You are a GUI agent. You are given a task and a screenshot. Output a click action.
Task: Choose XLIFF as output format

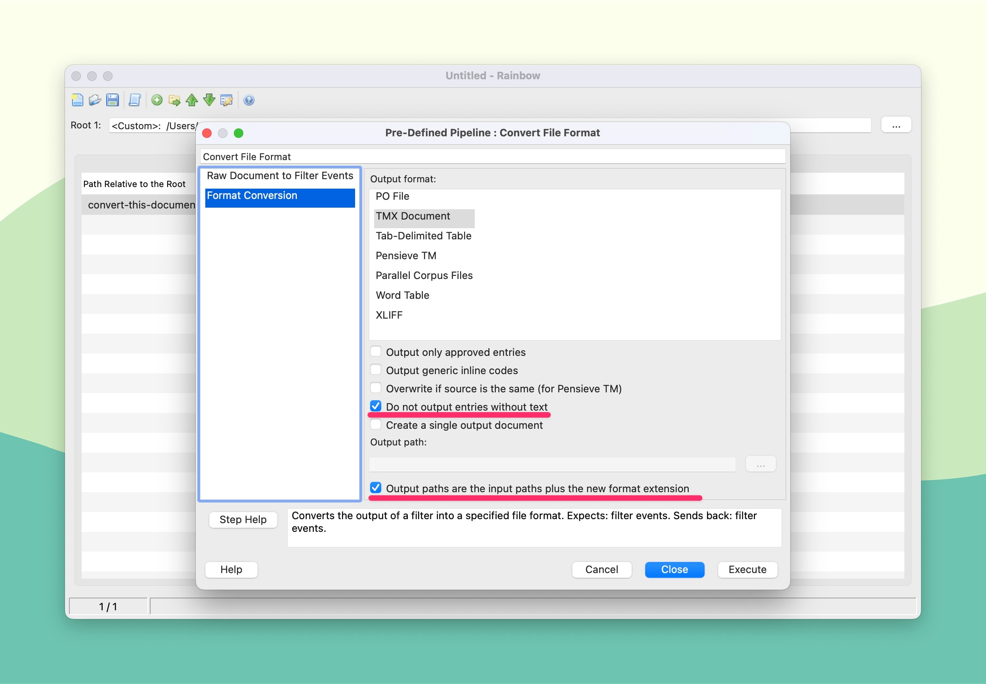tap(389, 315)
